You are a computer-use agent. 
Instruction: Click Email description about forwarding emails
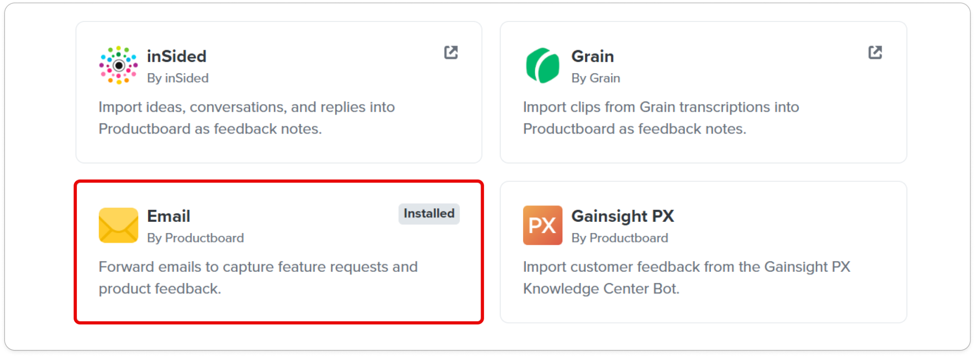pyautogui.click(x=258, y=278)
